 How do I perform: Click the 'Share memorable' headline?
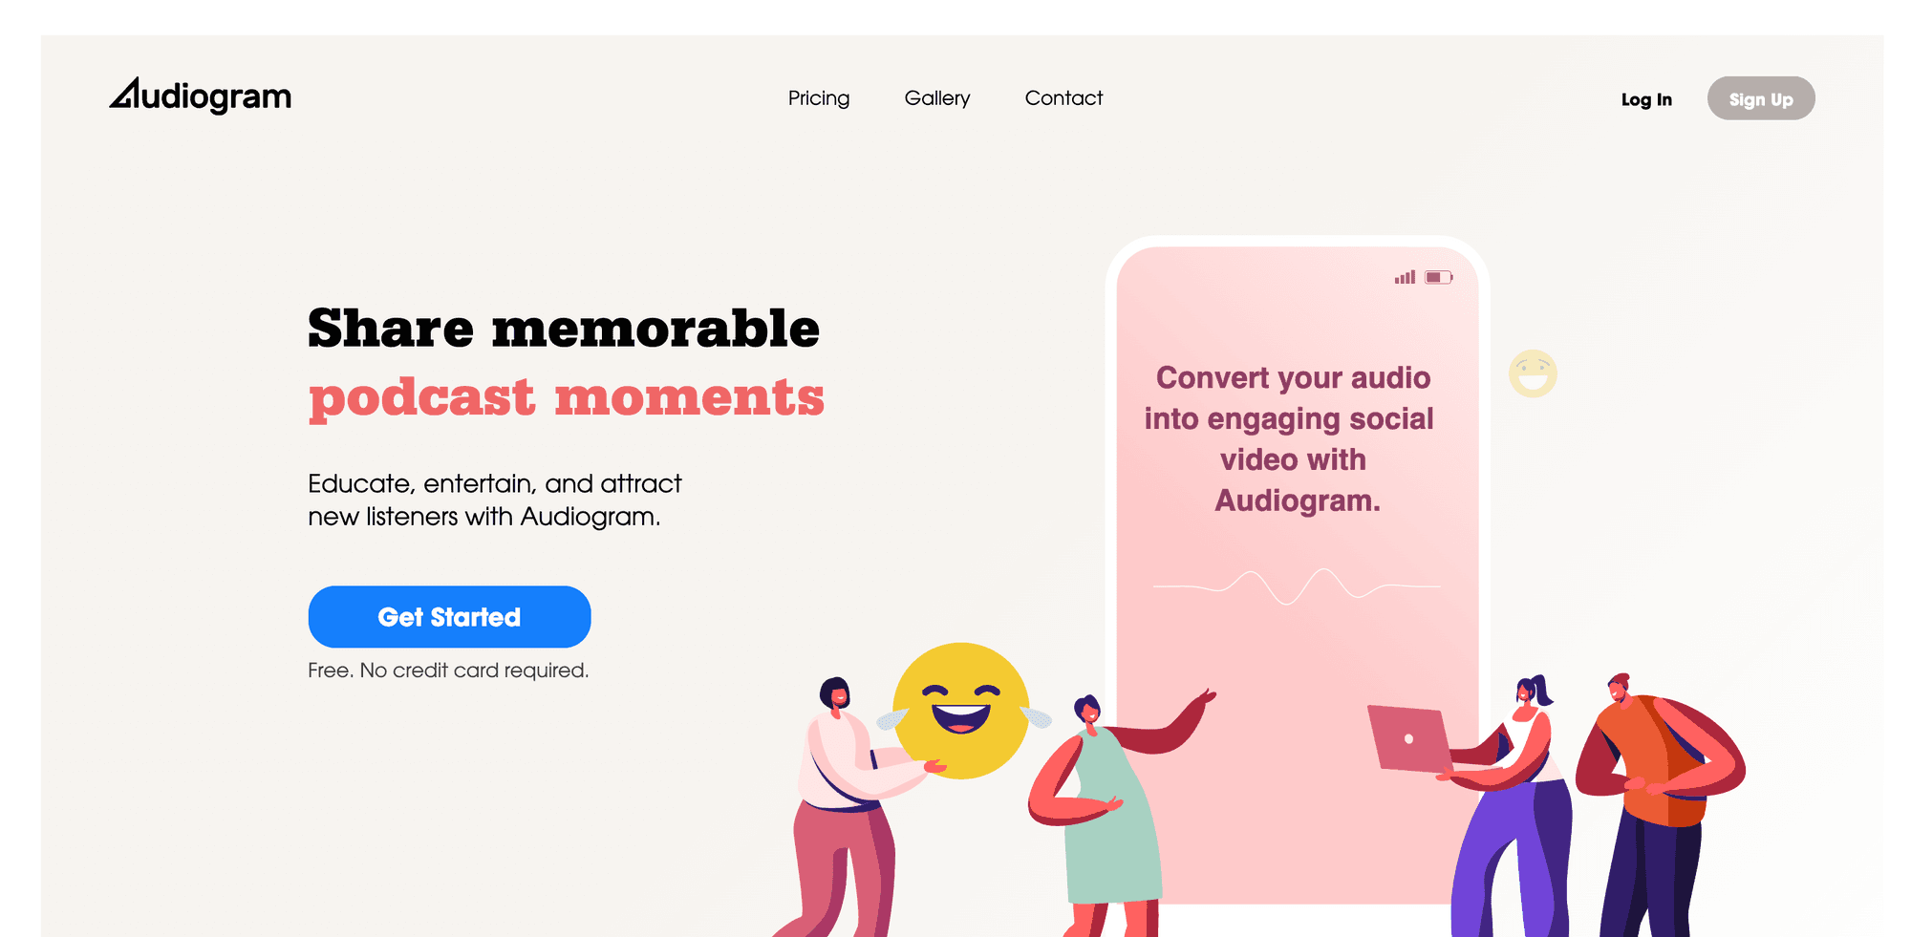coord(564,329)
